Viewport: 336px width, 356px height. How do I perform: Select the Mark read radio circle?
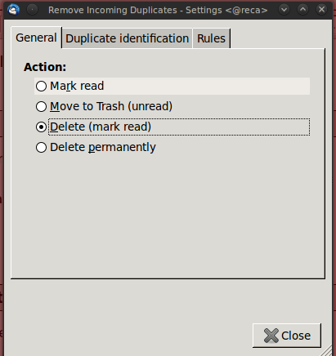(x=41, y=86)
